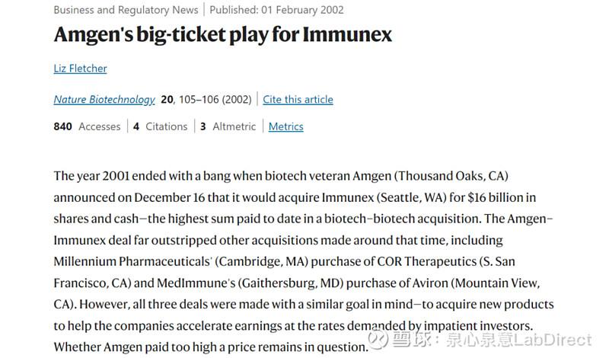
Task: Open the Nature Biotechnology journal link
Action: (x=104, y=99)
